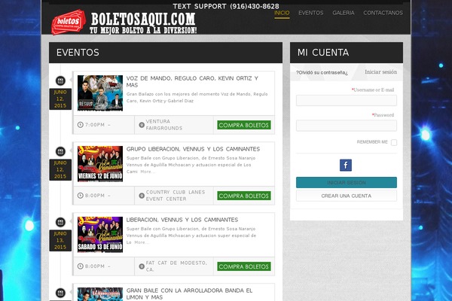
Task: Click the Facebook login icon
Action: (x=346, y=165)
